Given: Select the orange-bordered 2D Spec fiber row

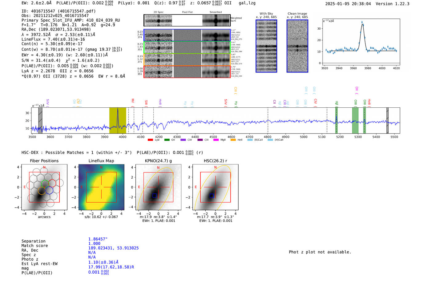Looking at the screenshot, I should point(187,60).
